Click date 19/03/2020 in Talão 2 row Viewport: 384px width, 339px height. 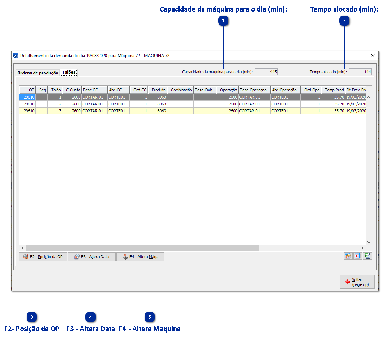point(356,104)
